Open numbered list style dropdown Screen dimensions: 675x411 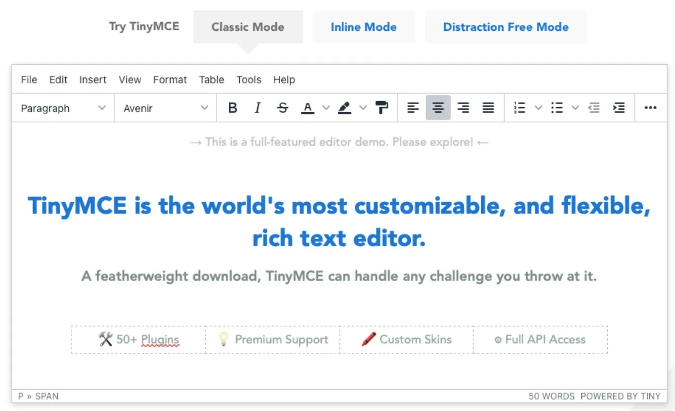538,108
